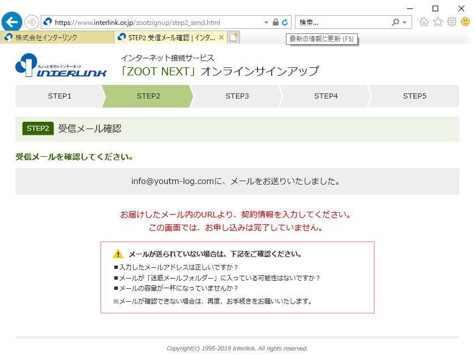This screenshot has width=475, height=355.
Task: Click the browser forward arrow button
Action: pos(32,22)
